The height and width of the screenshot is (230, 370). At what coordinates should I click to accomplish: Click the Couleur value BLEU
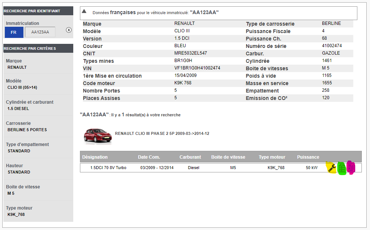click(x=180, y=46)
